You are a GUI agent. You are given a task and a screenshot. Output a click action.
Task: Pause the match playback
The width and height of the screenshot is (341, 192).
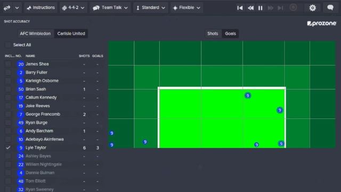[x=261, y=8]
